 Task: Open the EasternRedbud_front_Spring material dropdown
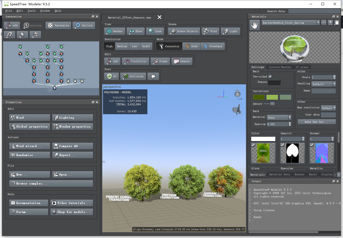(x=291, y=23)
